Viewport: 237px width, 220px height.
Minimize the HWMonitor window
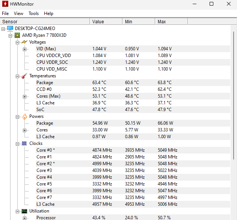(195, 4)
